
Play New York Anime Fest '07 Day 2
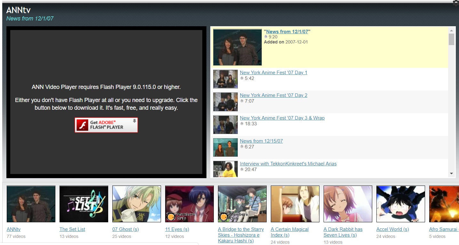[274, 95]
